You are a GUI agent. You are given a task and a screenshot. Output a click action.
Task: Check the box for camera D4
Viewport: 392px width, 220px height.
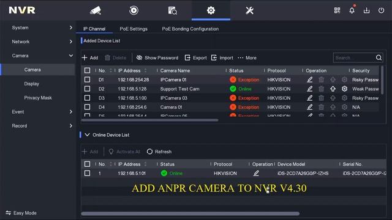pyautogui.click(x=87, y=107)
